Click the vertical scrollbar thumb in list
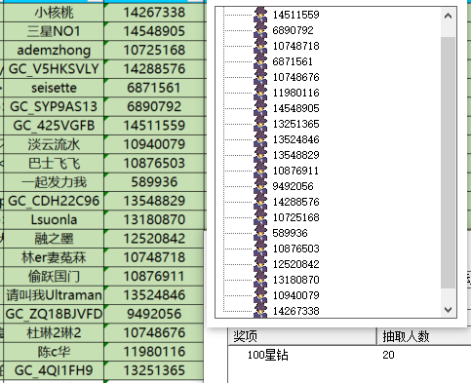The height and width of the screenshot is (383, 471). 448,163
